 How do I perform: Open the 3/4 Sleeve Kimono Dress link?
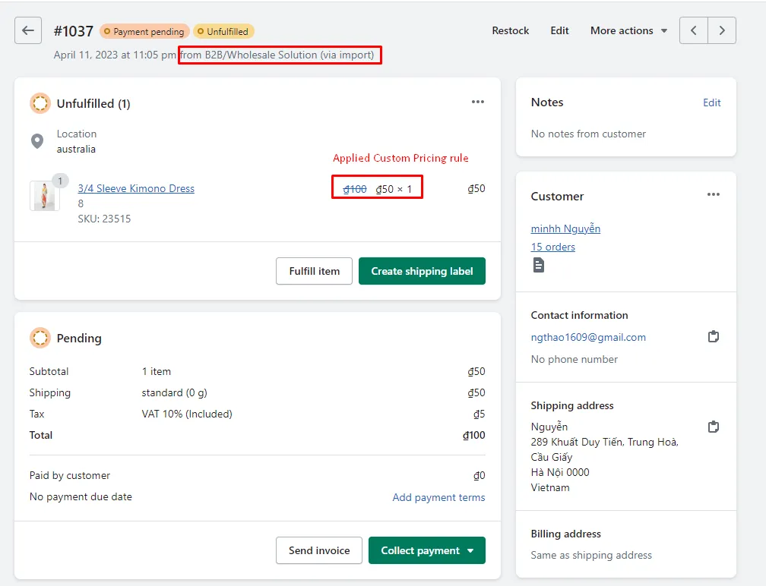point(136,188)
